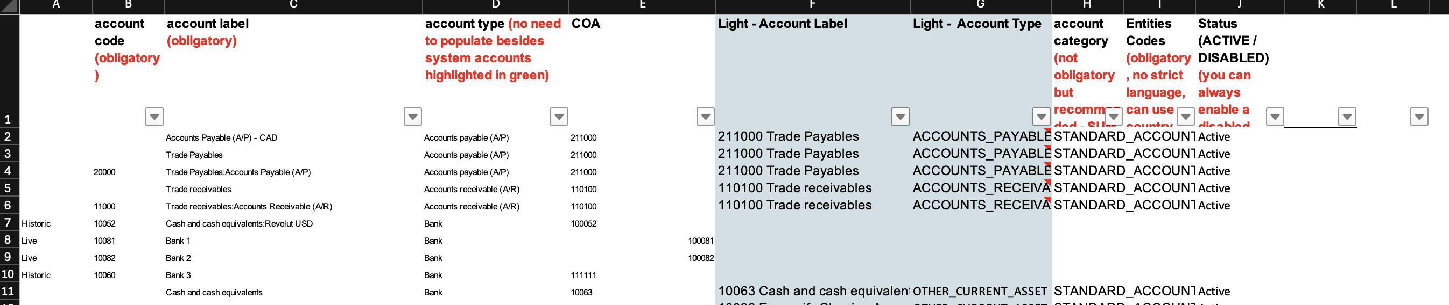Viewport: 1449px width, 305px height.
Task: Expand the account type column filter
Action: point(559,117)
